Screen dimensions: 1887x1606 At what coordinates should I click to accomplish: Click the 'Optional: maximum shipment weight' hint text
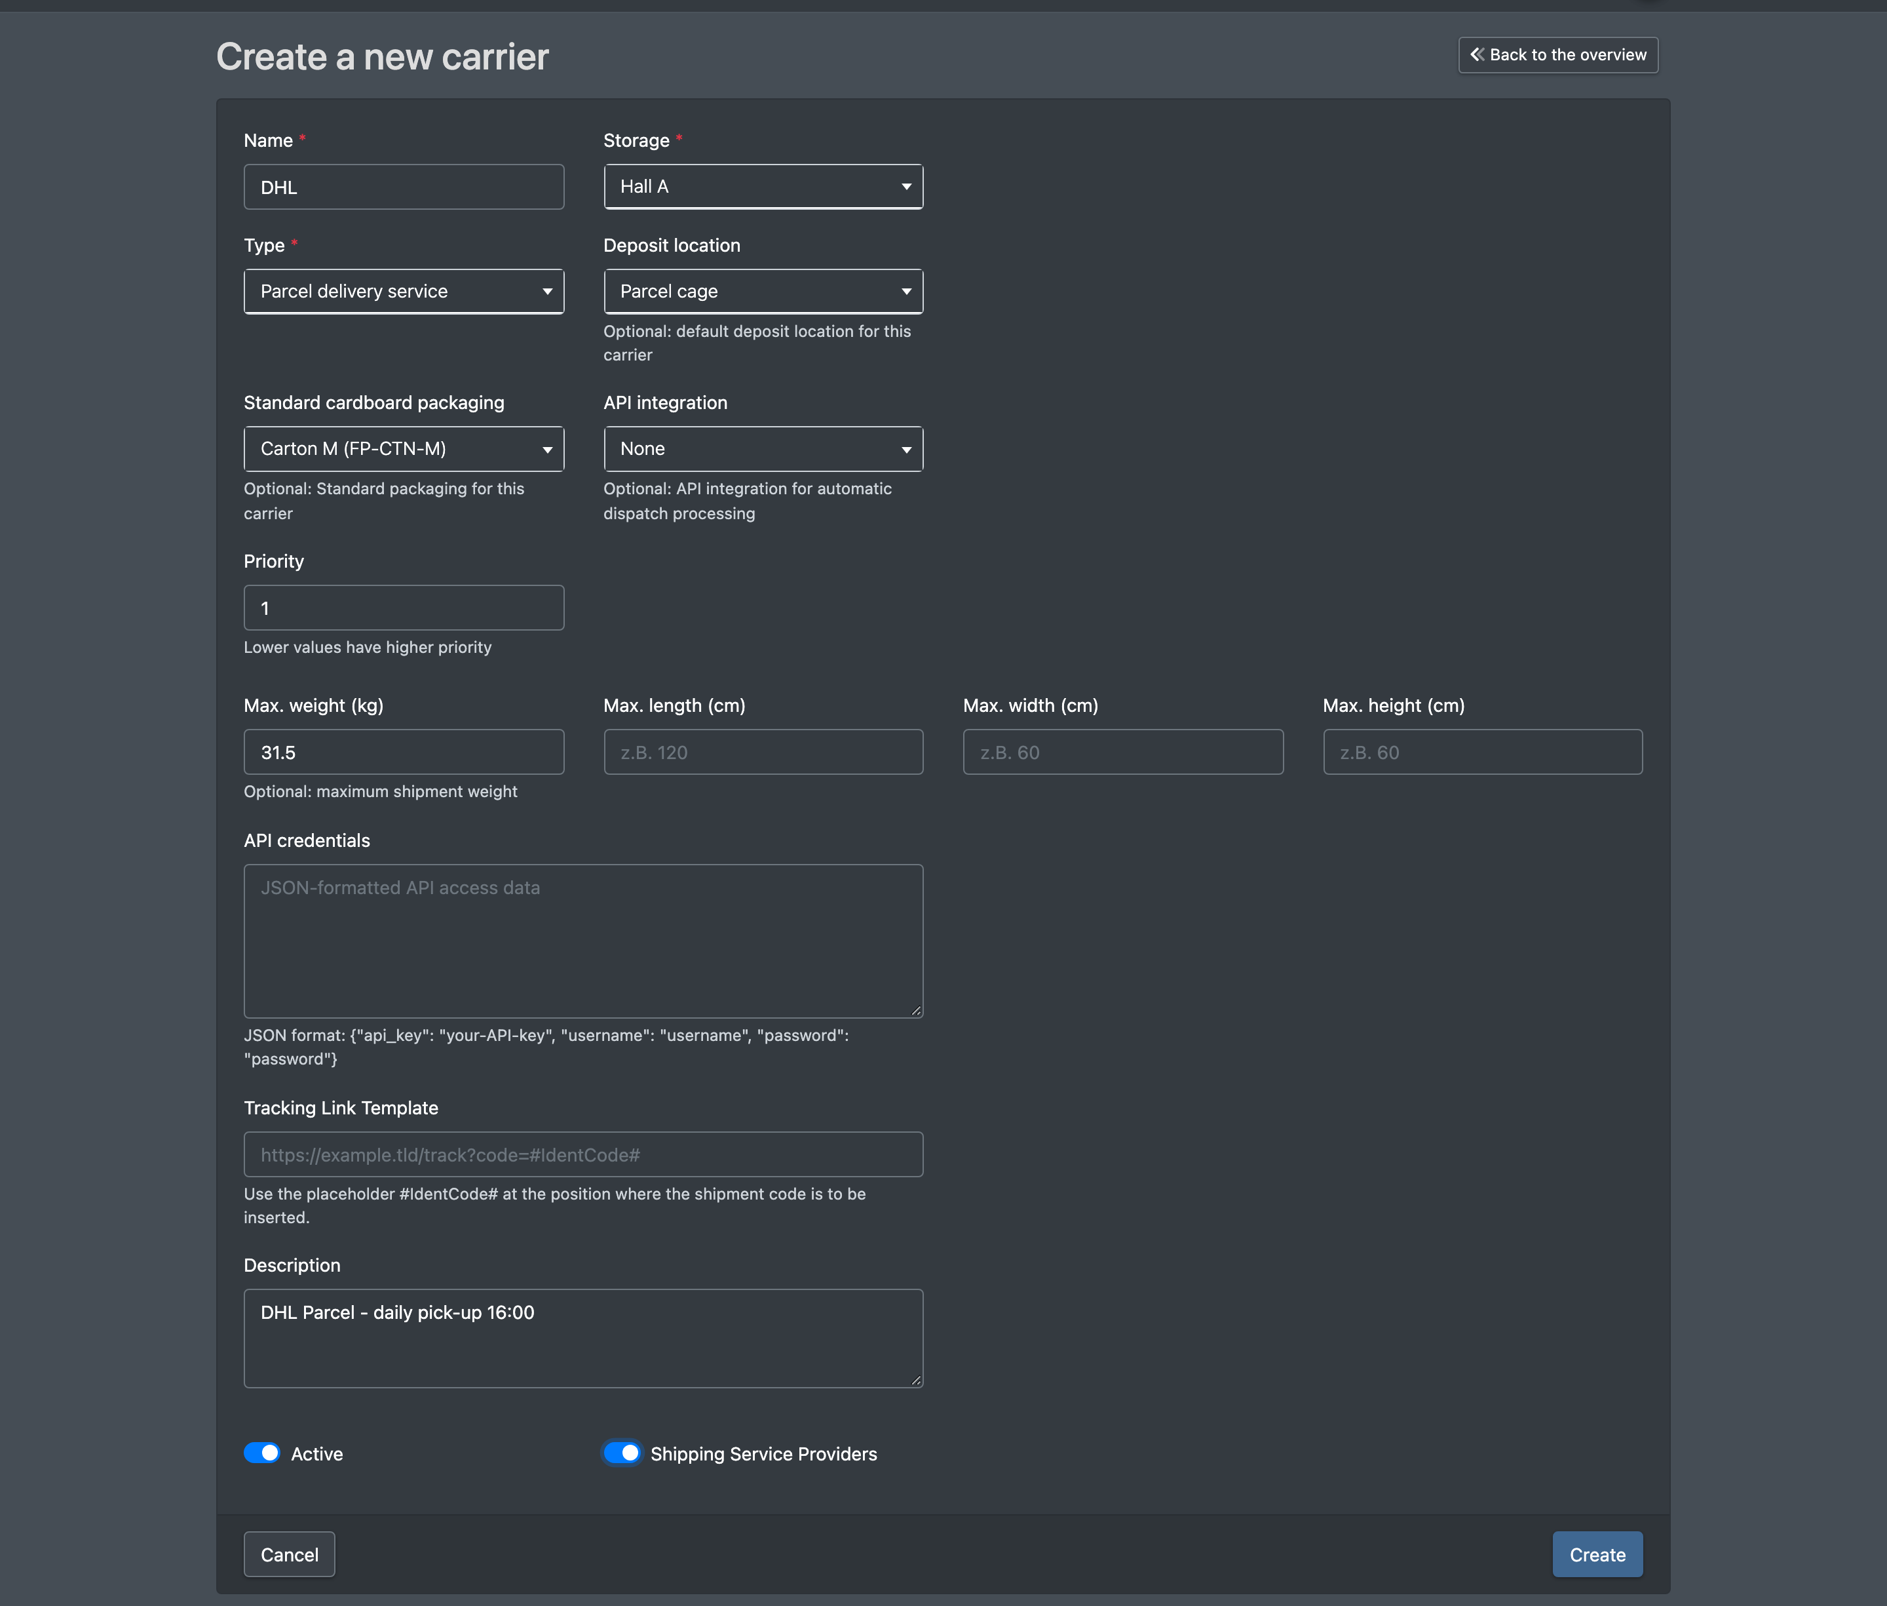380,791
